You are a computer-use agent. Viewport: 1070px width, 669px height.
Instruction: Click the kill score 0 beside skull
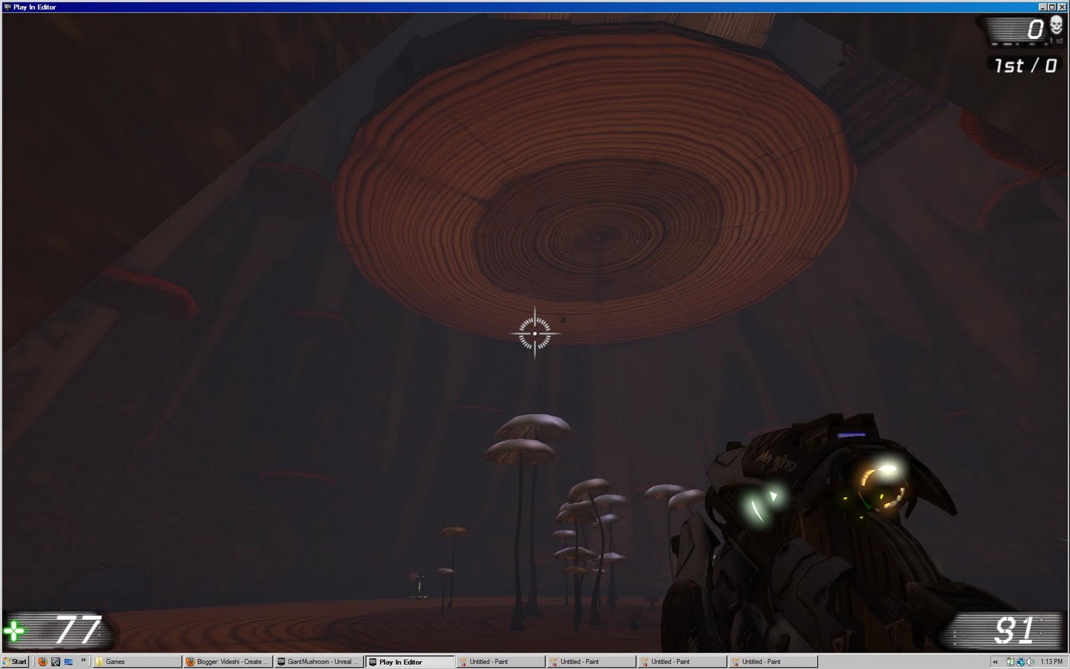point(1035,29)
